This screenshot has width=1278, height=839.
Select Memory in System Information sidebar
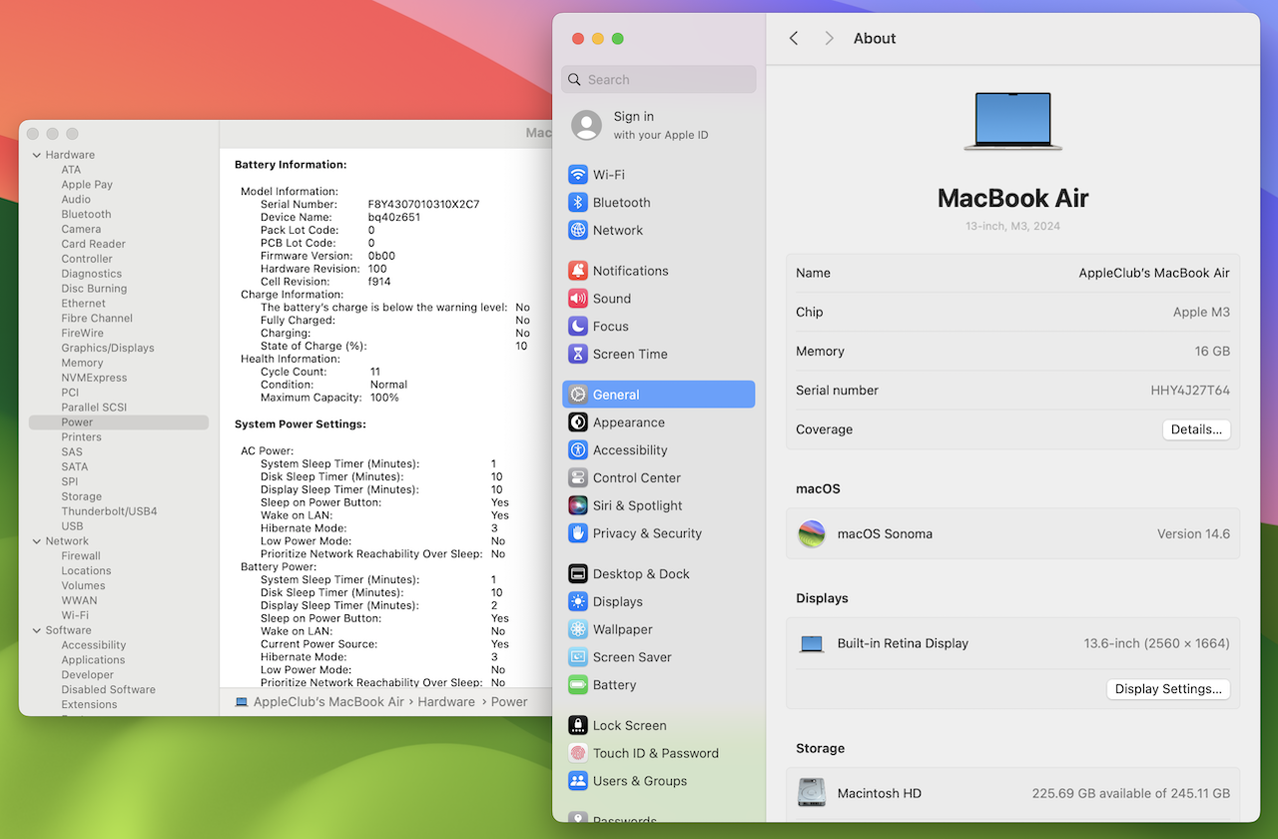(82, 364)
